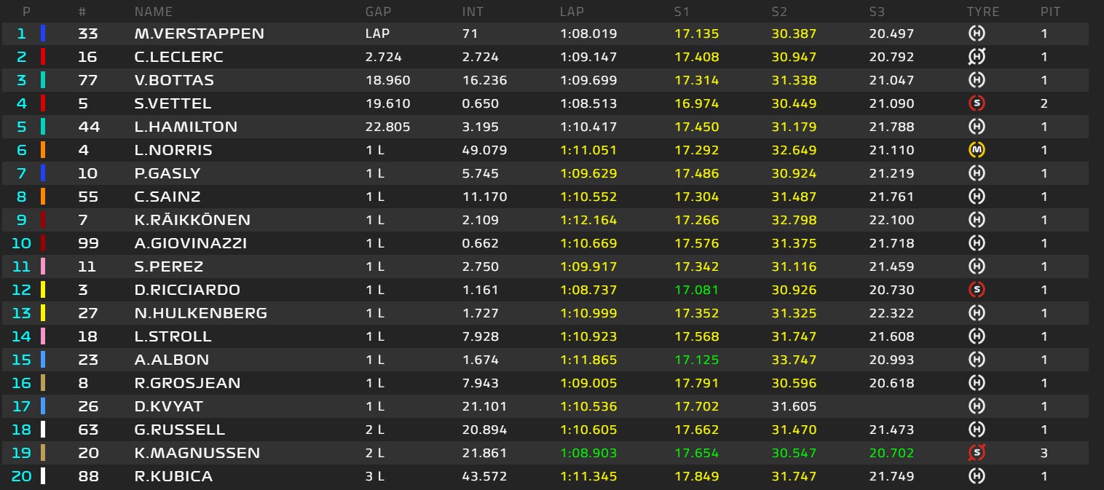The height and width of the screenshot is (490, 1104).
Task: Click Ricciardo's soft tyre icon
Action: (x=977, y=290)
